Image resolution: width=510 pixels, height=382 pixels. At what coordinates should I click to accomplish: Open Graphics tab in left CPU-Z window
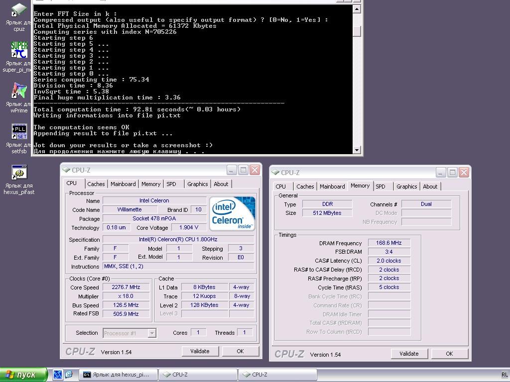(x=197, y=184)
